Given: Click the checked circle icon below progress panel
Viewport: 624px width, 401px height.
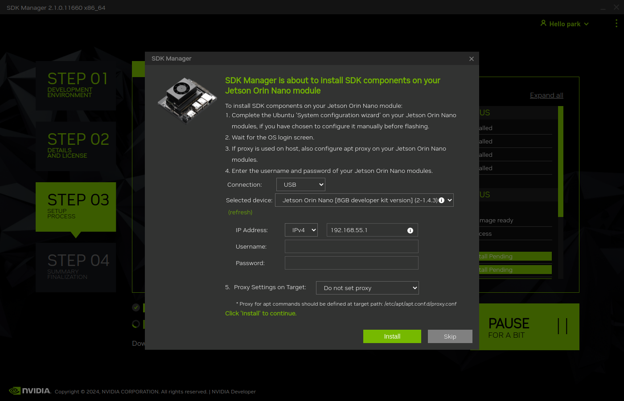Looking at the screenshot, I should (x=136, y=307).
